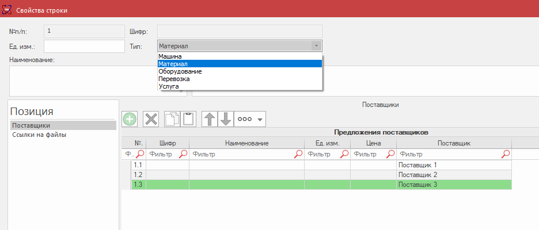
Task: Click the delete row X icon
Action: click(151, 119)
